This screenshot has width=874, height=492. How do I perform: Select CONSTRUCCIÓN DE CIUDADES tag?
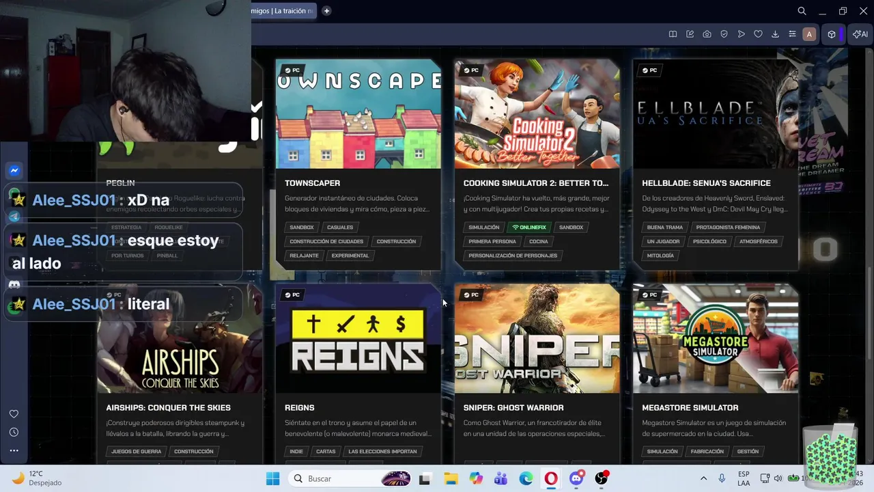click(x=326, y=241)
